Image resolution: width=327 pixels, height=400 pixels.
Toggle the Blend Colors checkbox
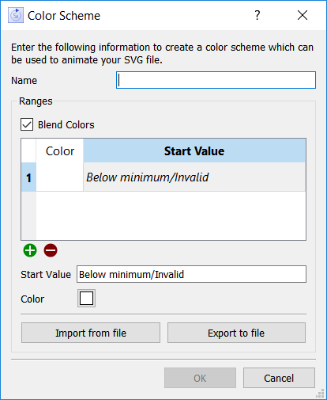tap(27, 124)
